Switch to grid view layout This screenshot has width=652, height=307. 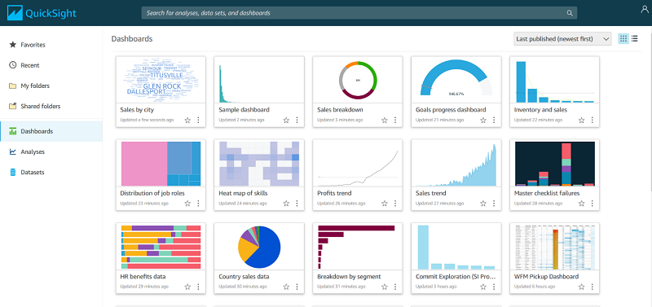point(623,38)
